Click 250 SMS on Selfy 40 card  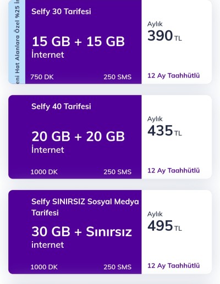117,172
